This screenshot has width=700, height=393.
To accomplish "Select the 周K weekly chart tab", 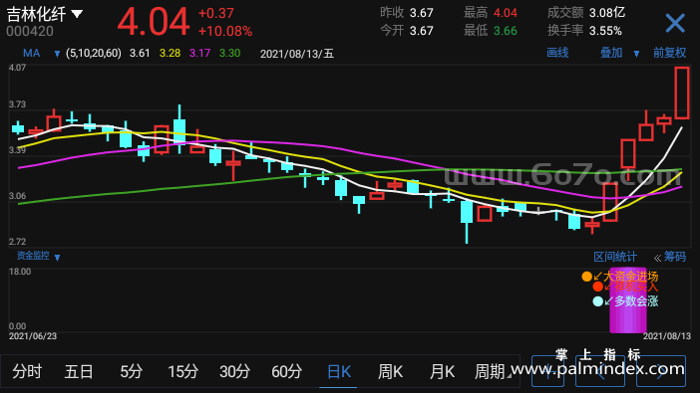I will 390,371.
